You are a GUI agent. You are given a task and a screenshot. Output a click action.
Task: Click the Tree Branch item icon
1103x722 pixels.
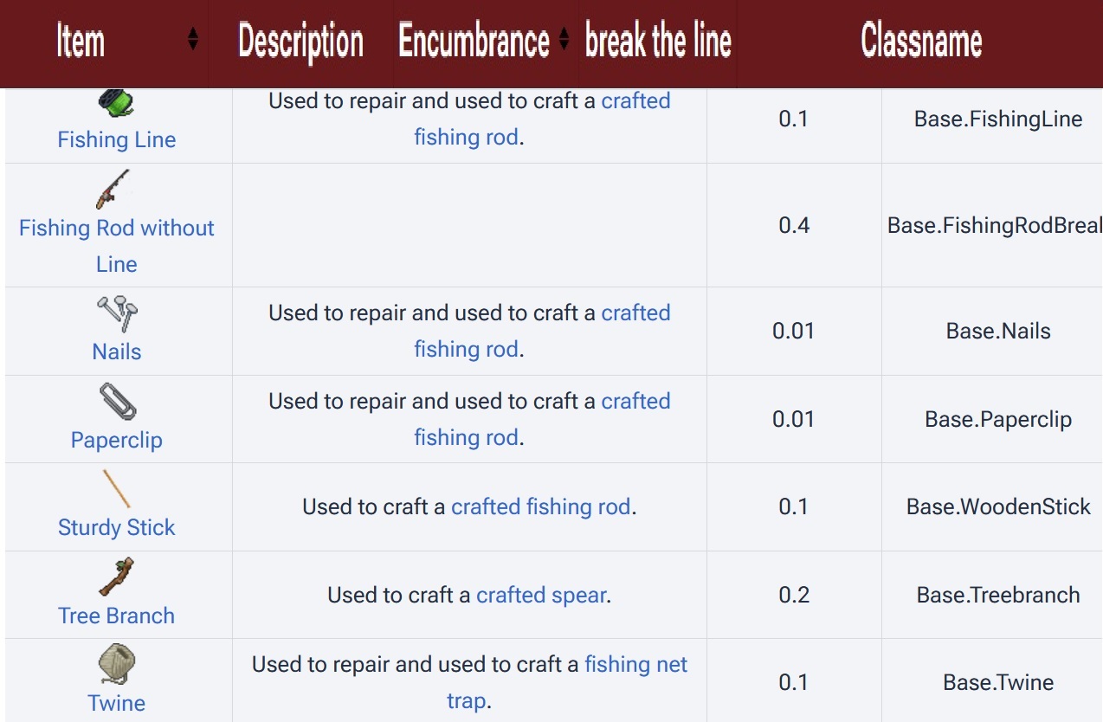(x=117, y=577)
